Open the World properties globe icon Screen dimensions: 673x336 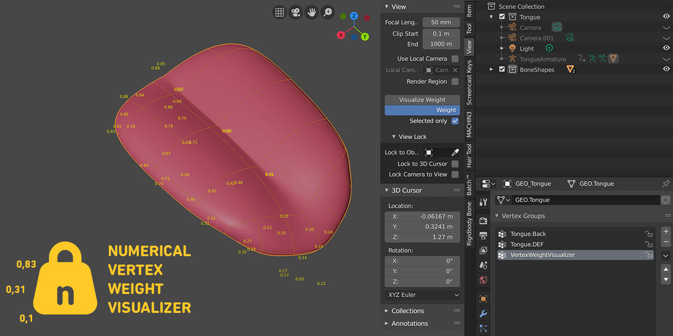[x=483, y=279]
